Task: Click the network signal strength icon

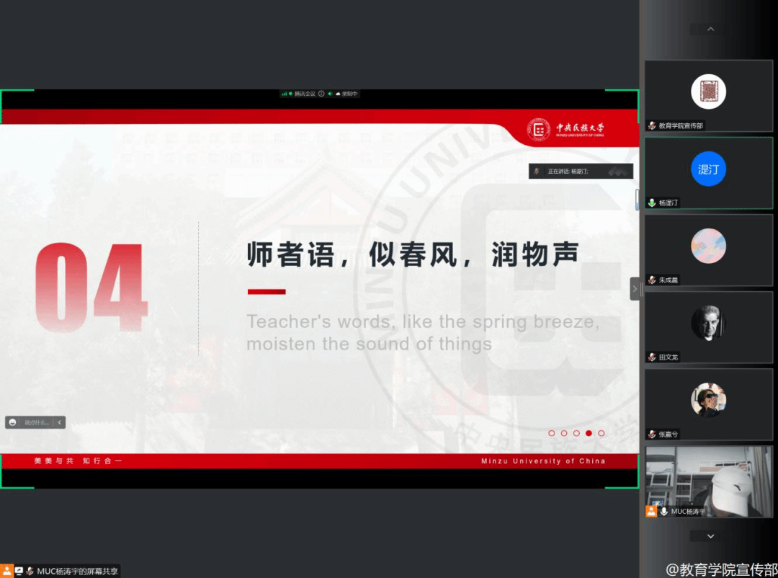Action: pyautogui.click(x=285, y=94)
